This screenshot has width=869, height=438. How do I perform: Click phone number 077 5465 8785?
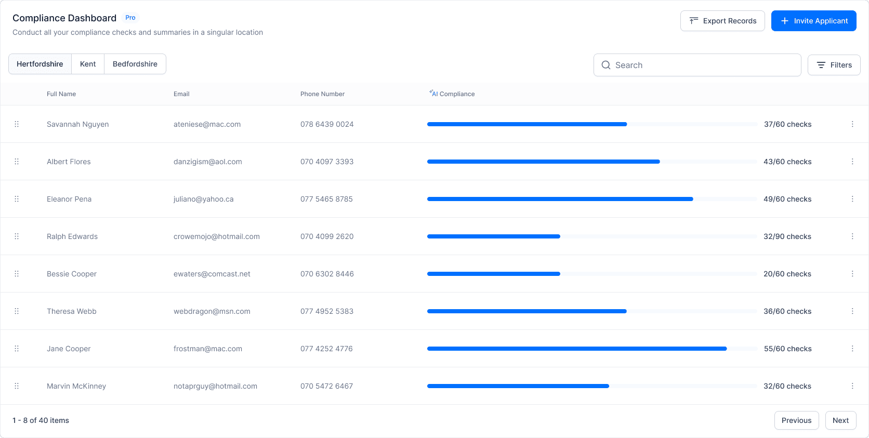327,199
